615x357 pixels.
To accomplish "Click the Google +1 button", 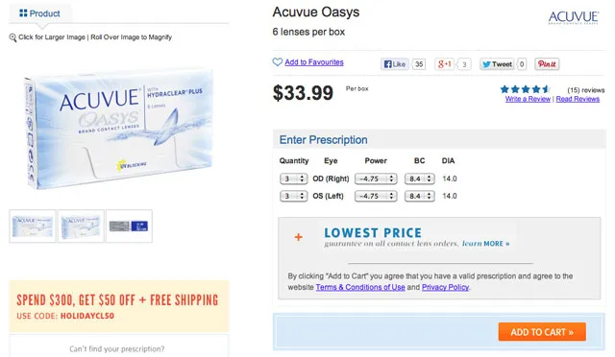I will tap(445, 64).
